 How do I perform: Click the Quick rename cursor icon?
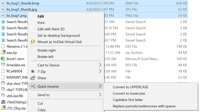click(33, 86)
